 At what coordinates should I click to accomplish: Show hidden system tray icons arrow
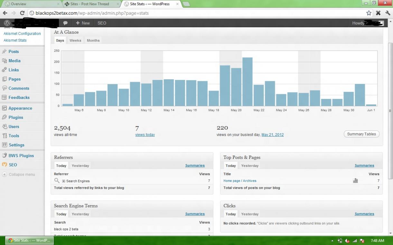pos(332,241)
